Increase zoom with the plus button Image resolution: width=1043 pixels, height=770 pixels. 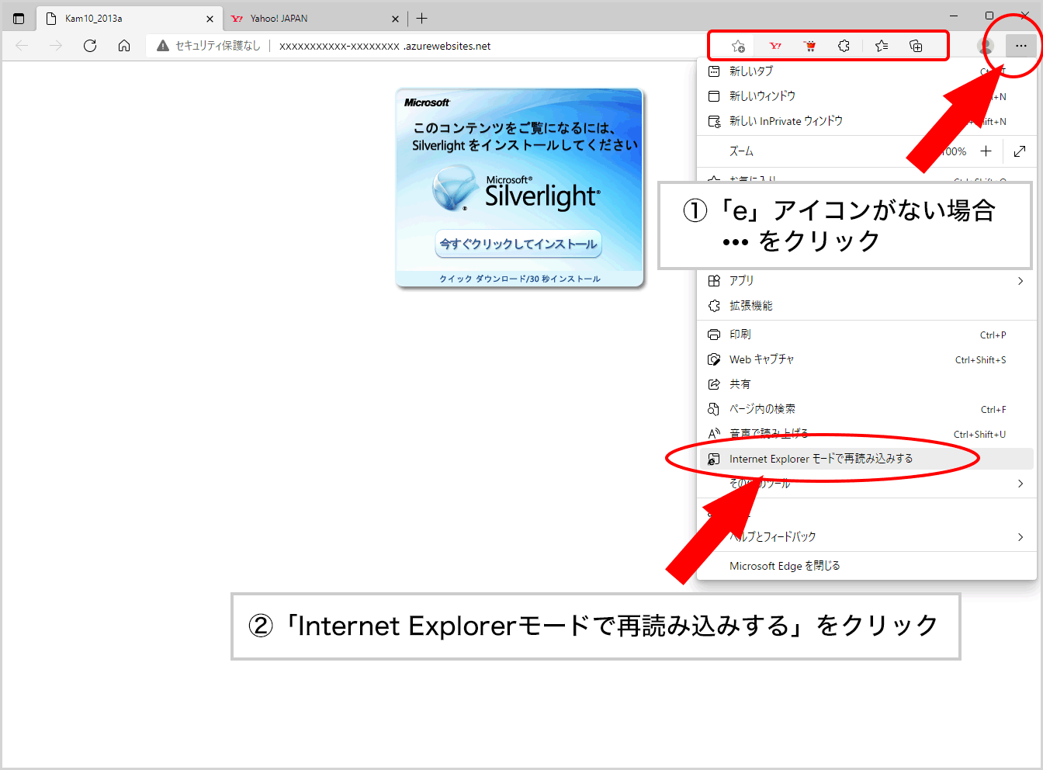coord(986,151)
